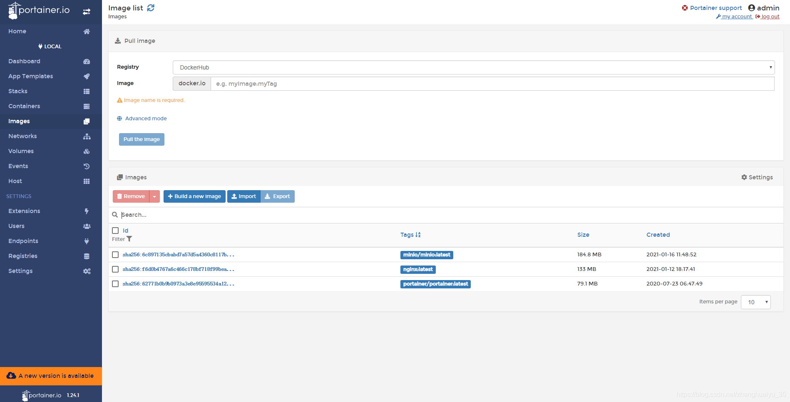Open Events in the sidebar
The width and height of the screenshot is (790, 402).
point(51,166)
